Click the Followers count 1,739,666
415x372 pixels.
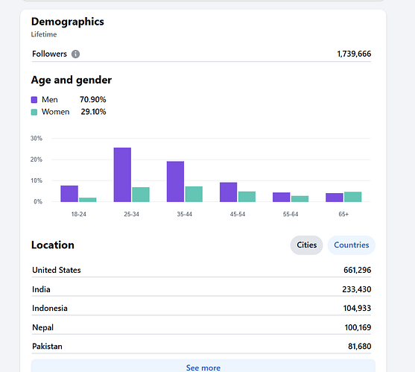(354, 54)
